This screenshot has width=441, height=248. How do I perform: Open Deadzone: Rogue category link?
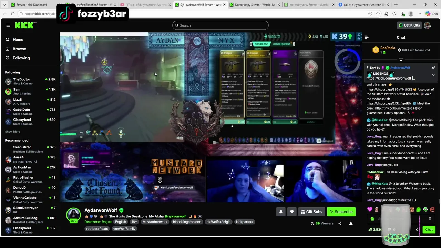(98, 222)
